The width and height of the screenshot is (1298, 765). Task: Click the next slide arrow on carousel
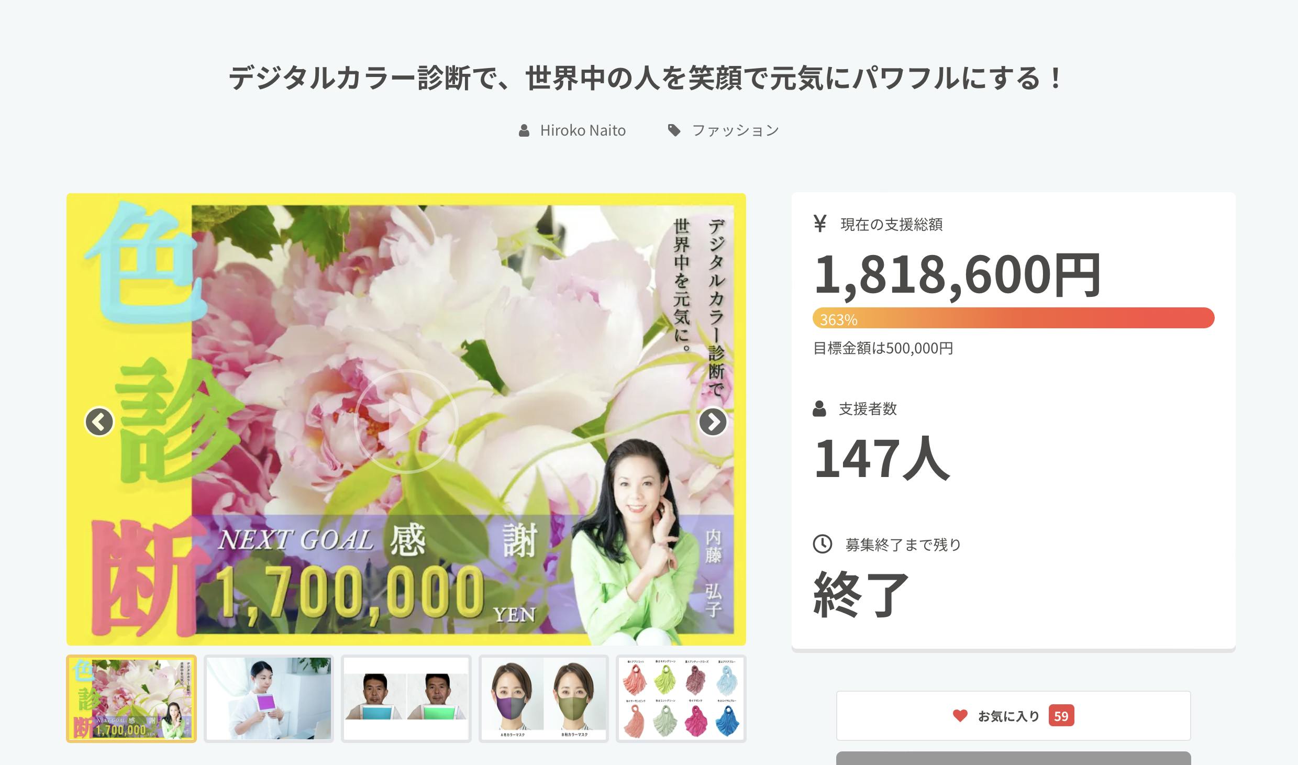tap(713, 422)
